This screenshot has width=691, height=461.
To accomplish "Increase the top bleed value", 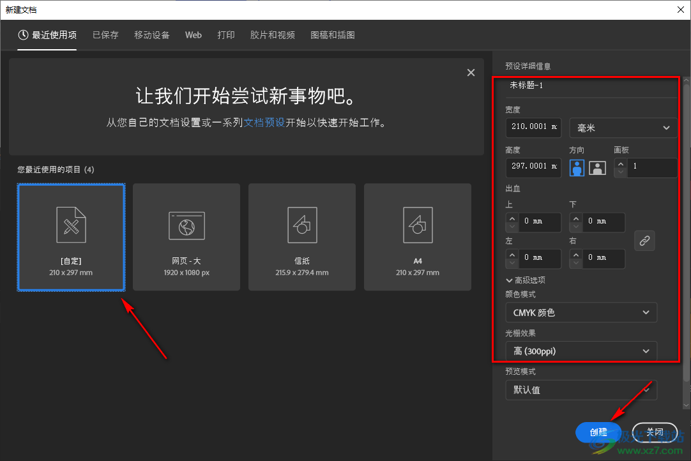I will [x=512, y=218].
